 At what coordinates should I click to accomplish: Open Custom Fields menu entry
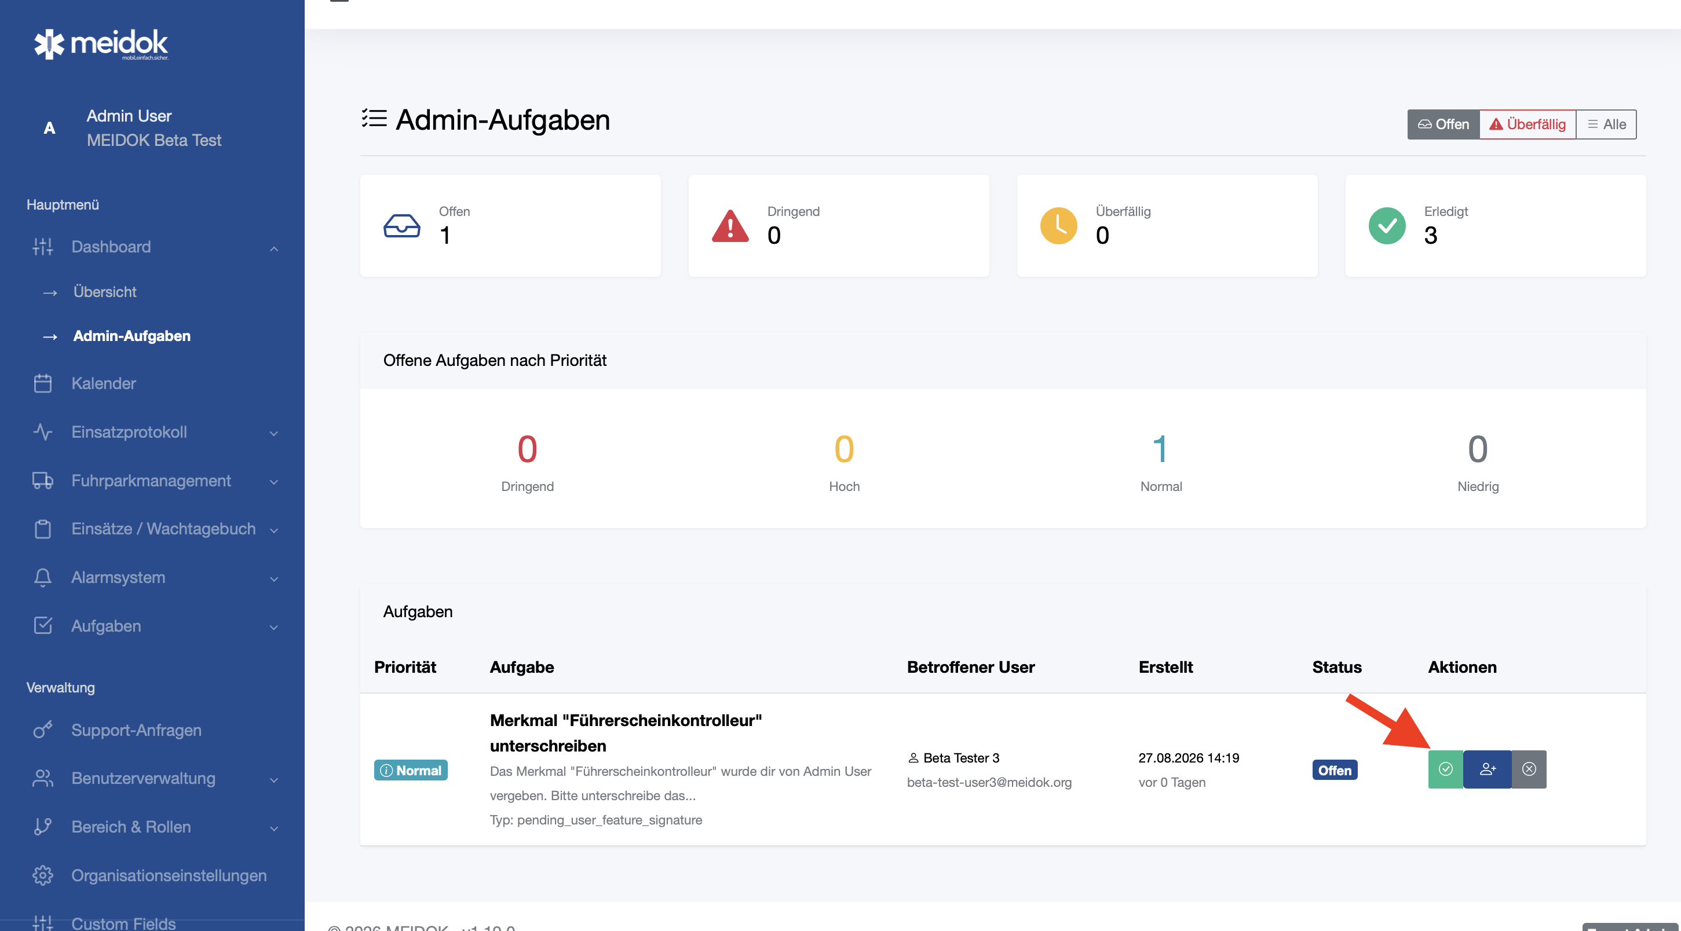coord(123,923)
